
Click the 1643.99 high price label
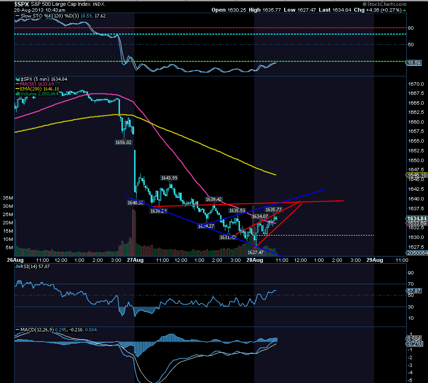(169, 178)
